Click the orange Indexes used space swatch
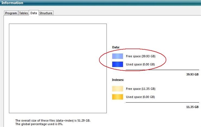The width and height of the screenshot is (201, 127). tap(118, 97)
